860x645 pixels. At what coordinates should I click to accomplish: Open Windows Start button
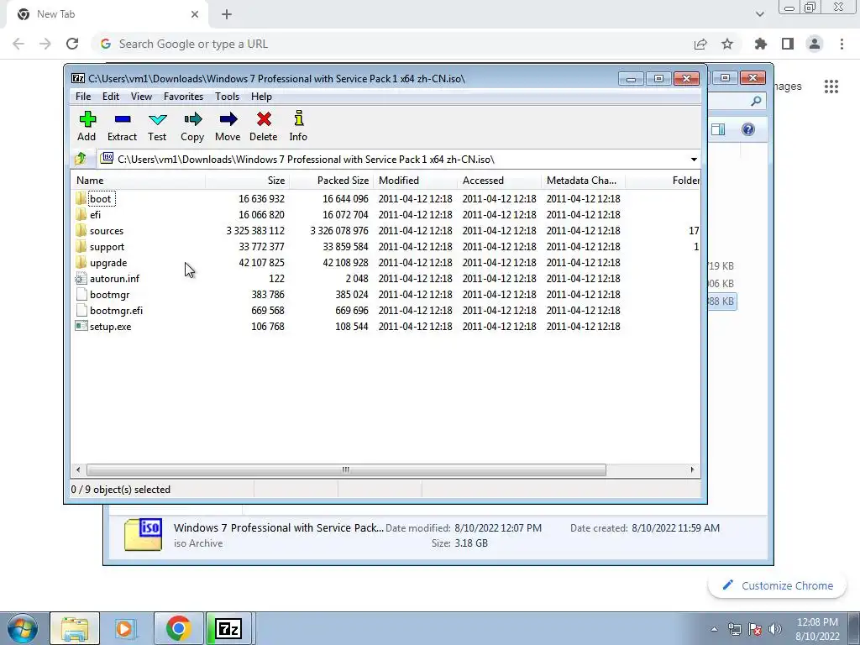tap(23, 628)
